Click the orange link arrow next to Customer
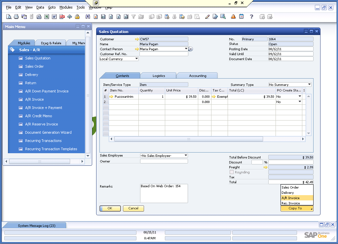This screenshot has height=244, width=338. click(x=137, y=39)
